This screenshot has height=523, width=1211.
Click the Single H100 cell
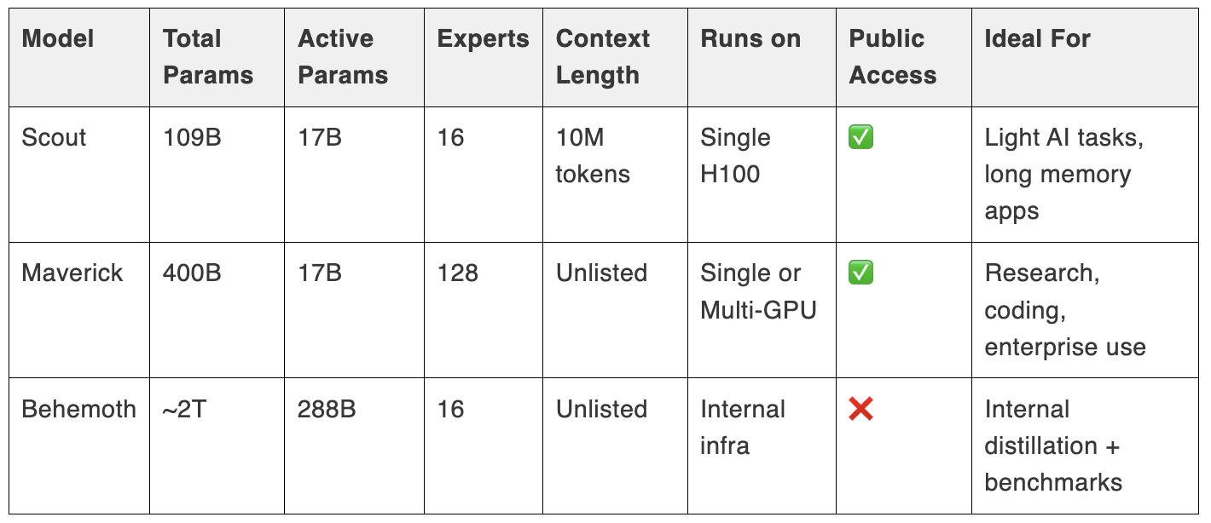[762, 174]
